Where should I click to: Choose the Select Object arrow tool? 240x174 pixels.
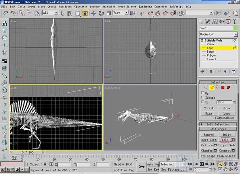point(62,13)
